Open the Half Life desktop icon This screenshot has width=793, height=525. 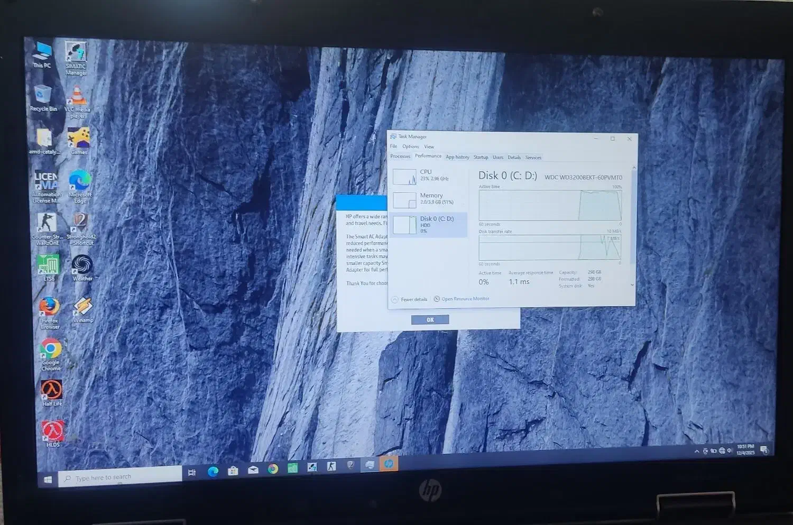coord(52,391)
